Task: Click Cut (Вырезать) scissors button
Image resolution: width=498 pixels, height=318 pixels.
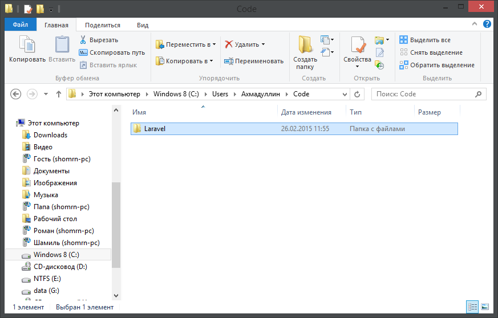Action: tap(99, 40)
